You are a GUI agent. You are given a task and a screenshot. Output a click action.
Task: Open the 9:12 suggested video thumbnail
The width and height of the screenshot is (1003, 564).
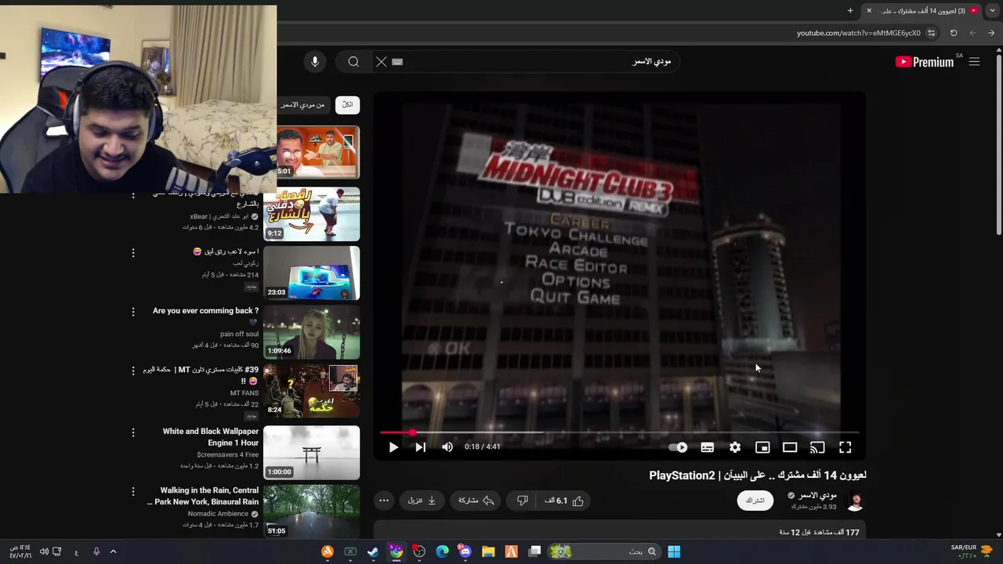coord(312,213)
